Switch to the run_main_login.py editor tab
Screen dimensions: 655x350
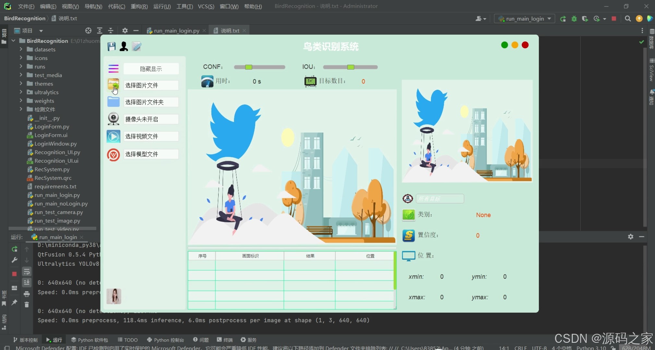click(176, 30)
